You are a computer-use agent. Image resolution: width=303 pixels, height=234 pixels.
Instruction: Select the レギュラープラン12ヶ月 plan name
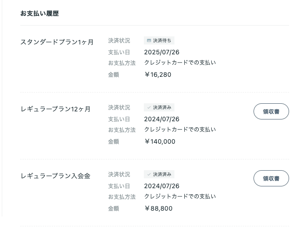(x=56, y=109)
